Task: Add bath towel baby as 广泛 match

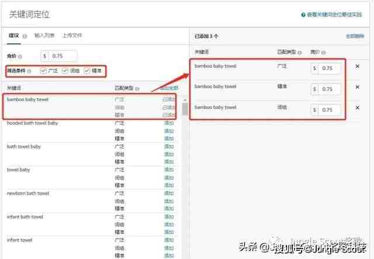Action: coord(169,147)
